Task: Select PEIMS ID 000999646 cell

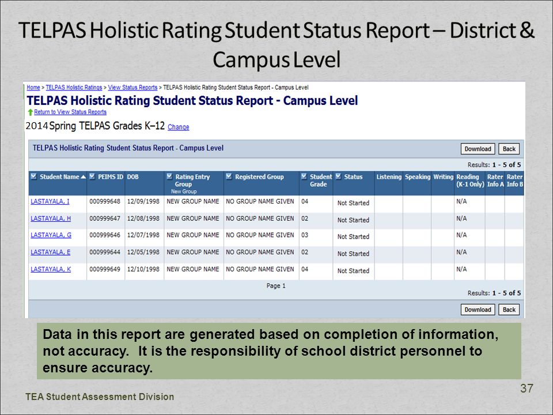Action: pyautogui.click(x=105, y=235)
